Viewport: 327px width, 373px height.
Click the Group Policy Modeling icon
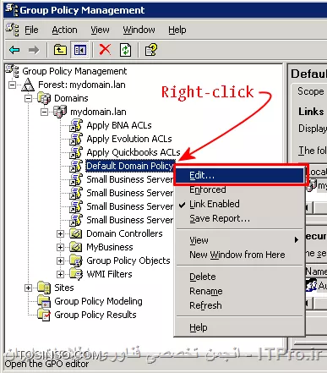(x=44, y=301)
